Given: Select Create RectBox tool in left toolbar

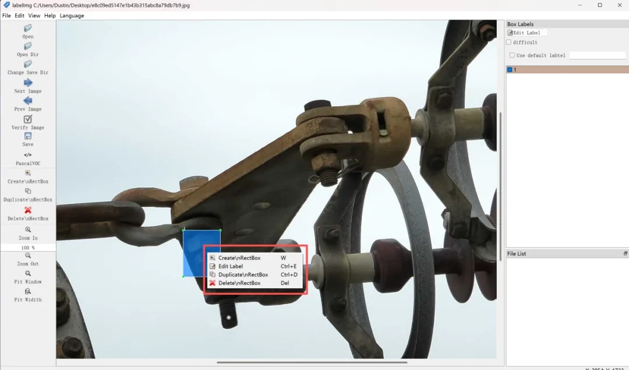Looking at the screenshot, I should (x=28, y=173).
